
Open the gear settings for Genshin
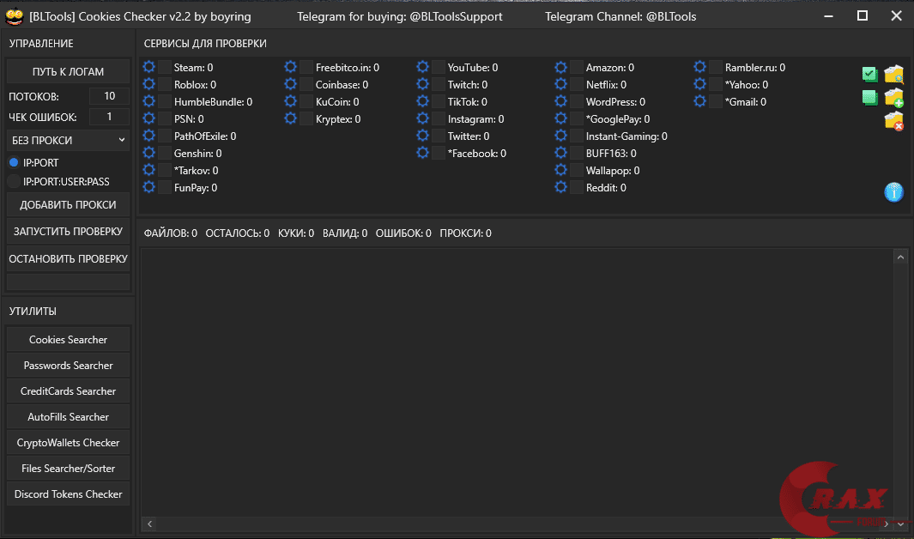click(149, 153)
